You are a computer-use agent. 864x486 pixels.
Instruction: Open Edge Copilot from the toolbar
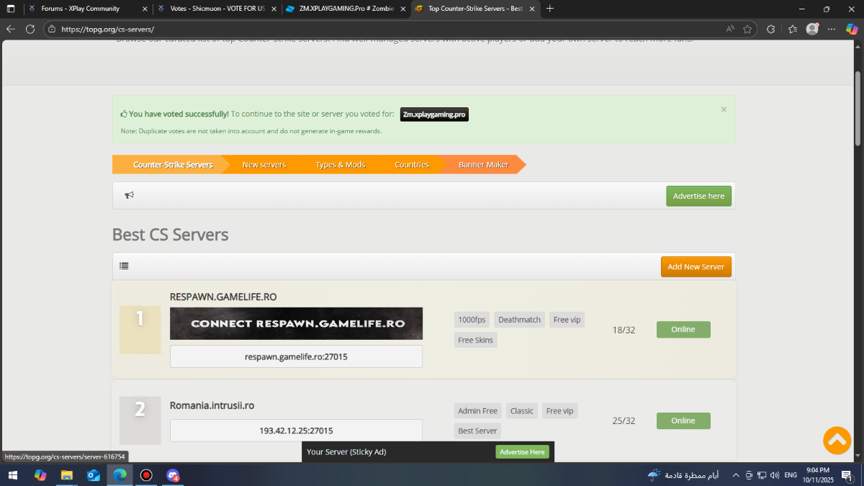[851, 30]
